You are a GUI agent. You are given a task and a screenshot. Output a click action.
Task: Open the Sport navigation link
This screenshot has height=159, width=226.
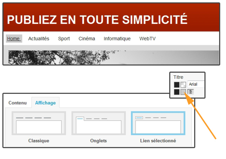tap(64, 39)
